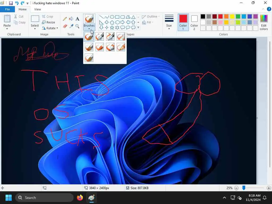This screenshot has width=272, height=204.
Task: Click the zoom slider handle
Action: [244, 188]
